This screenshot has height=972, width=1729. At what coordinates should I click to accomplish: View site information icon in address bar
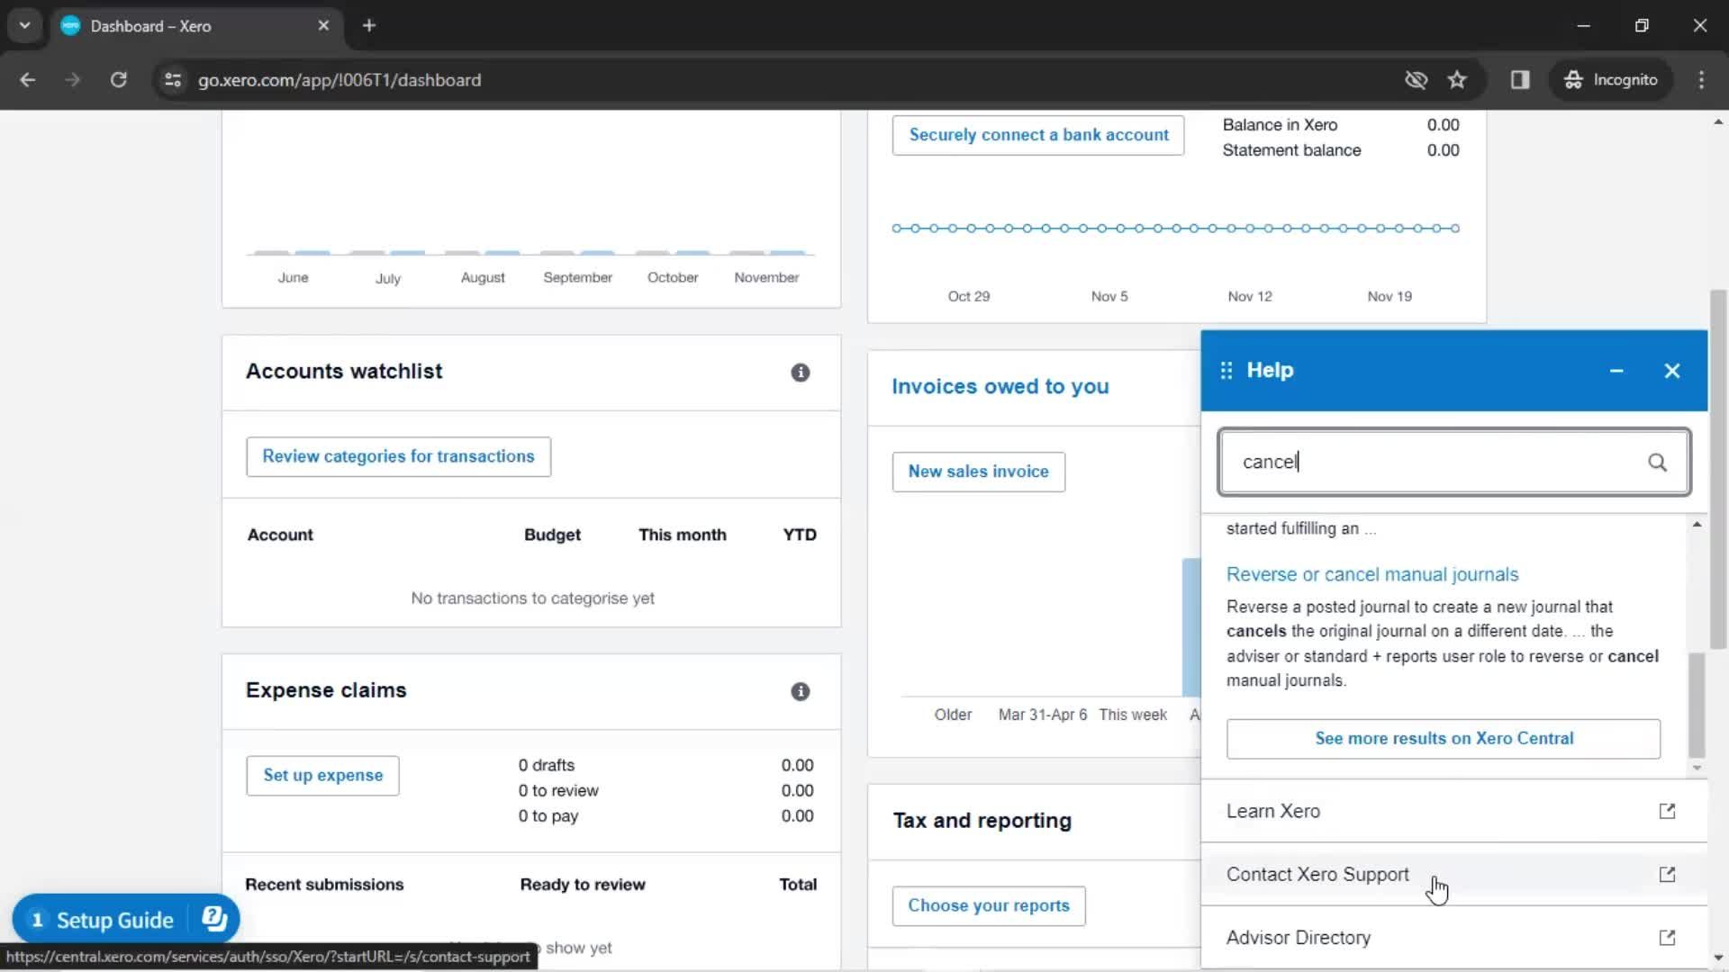(173, 80)
